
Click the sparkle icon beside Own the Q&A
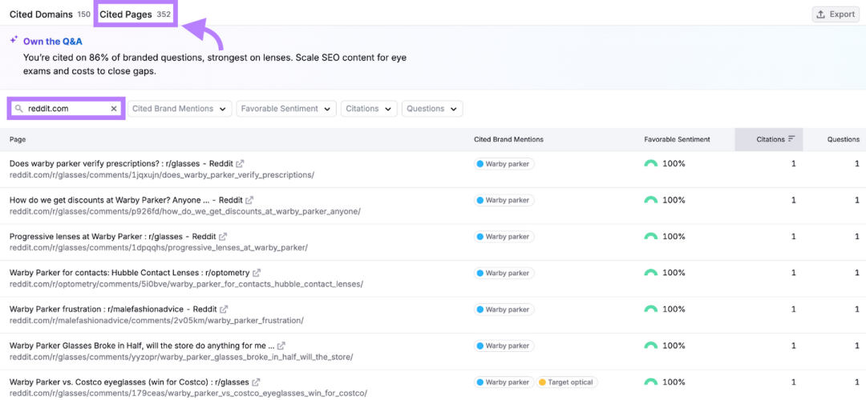click(x=14, y=40)
